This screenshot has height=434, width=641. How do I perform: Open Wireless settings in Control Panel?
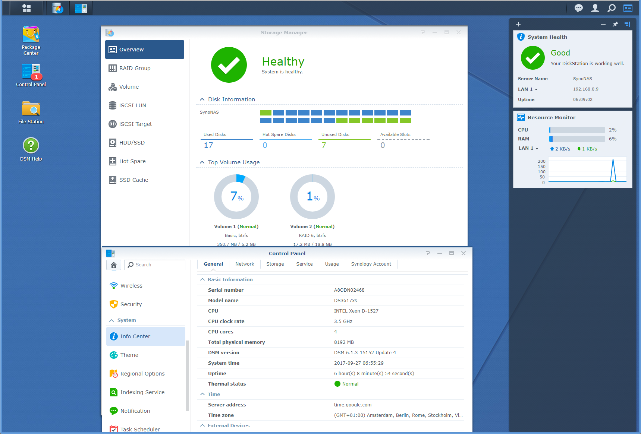[x=146, y=286]
